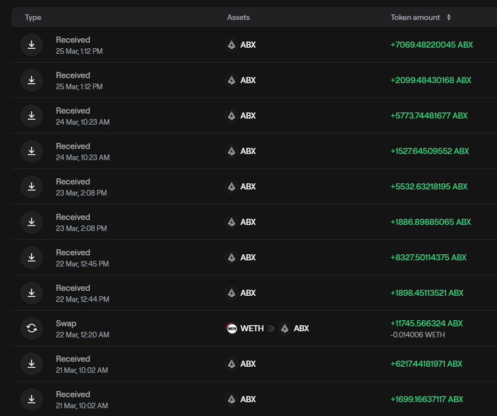Click ABX logo in the +5773.74481677 row

pos(232,116)
